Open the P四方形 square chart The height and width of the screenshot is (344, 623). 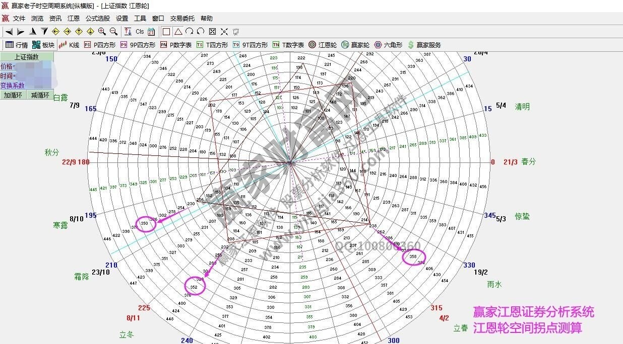pos(100,45)
